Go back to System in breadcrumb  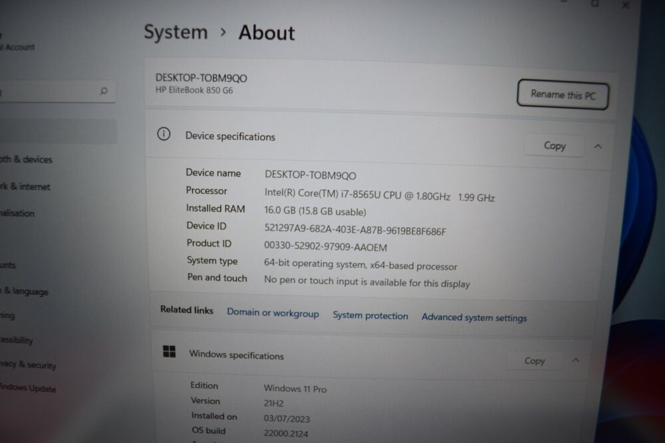click(x=176, y=32)
